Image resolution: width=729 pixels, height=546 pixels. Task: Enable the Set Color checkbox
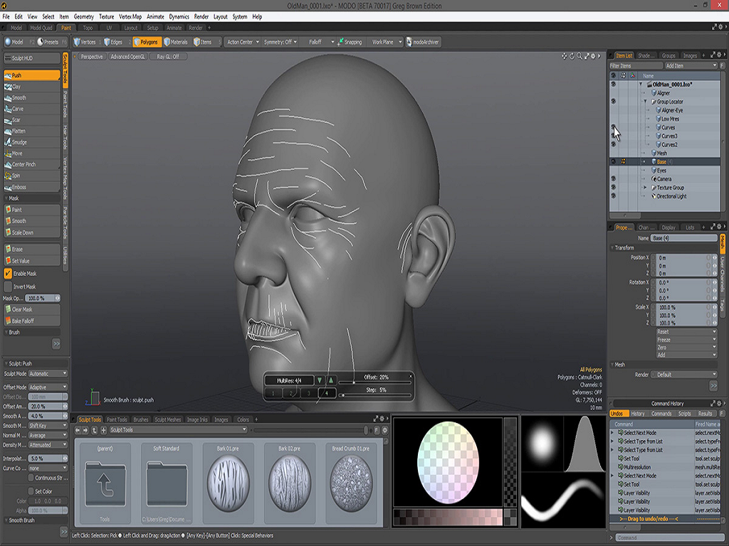click(31, 491)
